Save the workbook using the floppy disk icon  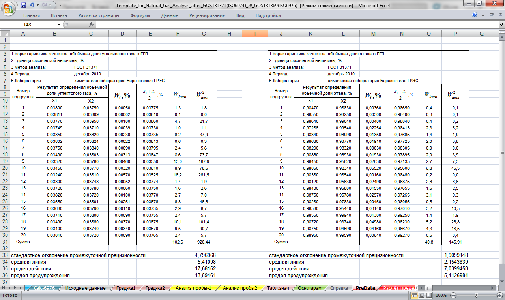click(x=23, y=5)
